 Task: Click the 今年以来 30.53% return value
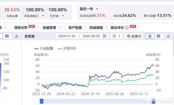pos(12,10)
